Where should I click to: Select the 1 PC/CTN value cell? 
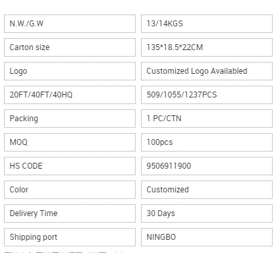[x=207, y=119]
